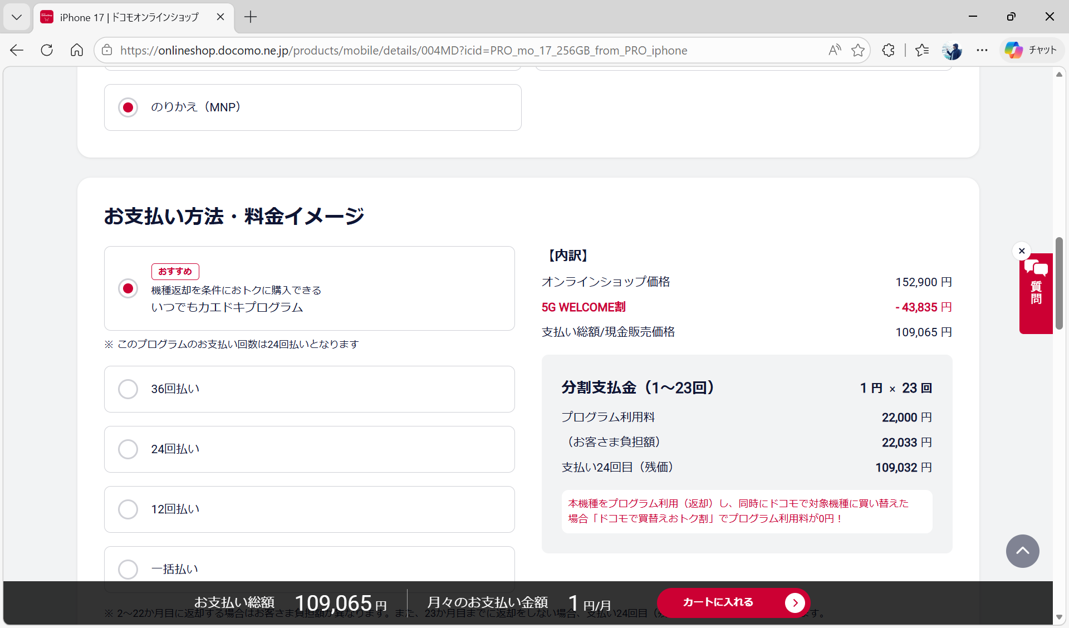Open the browser home page
This screenshot has height=628, width=1069.
click(x=76, y=50)
